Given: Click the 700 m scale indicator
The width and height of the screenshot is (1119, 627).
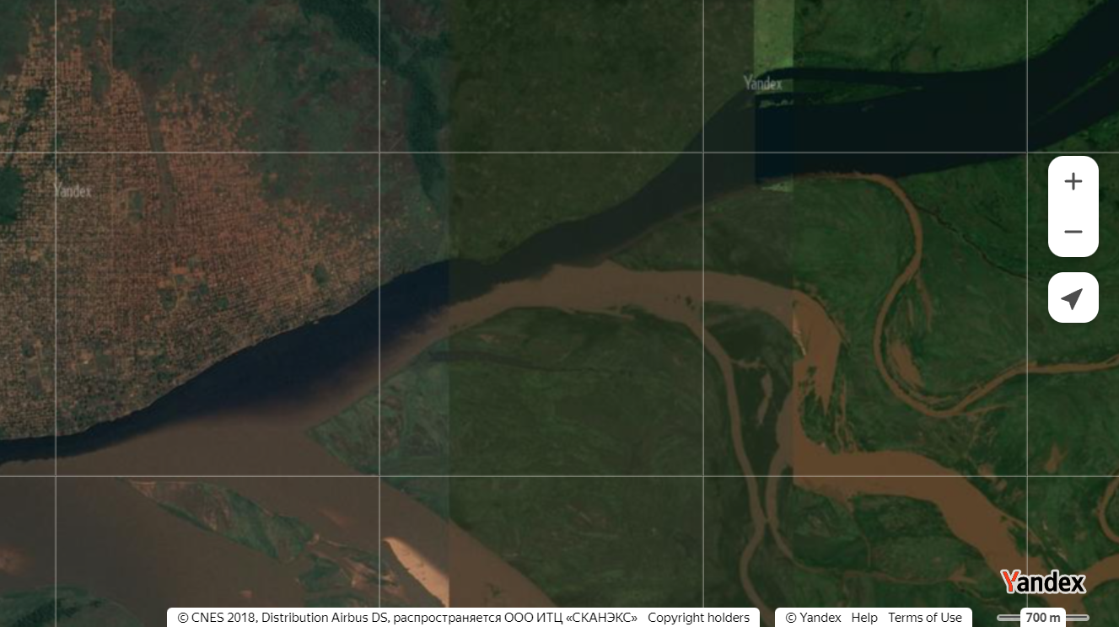Looking at the screenshot, I should (x=1042, y=618).
